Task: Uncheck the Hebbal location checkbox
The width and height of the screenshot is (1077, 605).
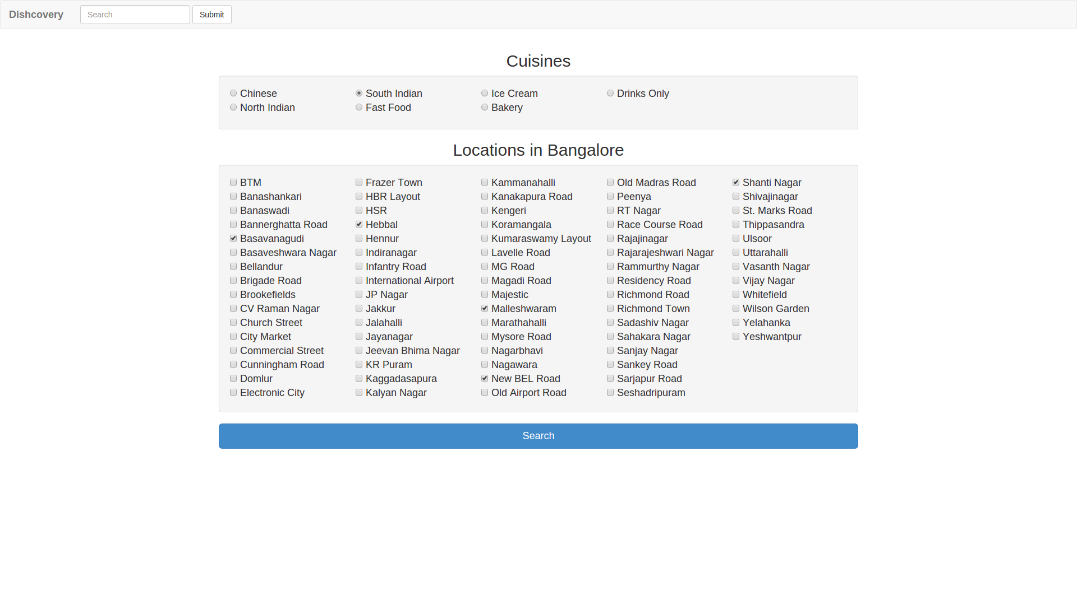Action: click(x=359, y=225)
